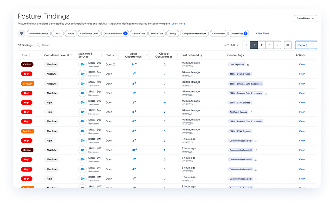
Task: Click the Export button
Action: (302, 45)
